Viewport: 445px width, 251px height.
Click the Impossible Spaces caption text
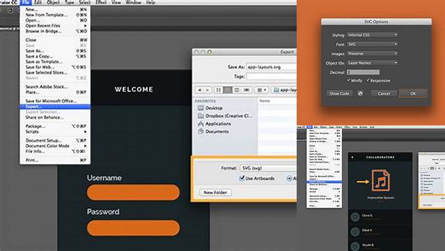[x=380, y=197]
